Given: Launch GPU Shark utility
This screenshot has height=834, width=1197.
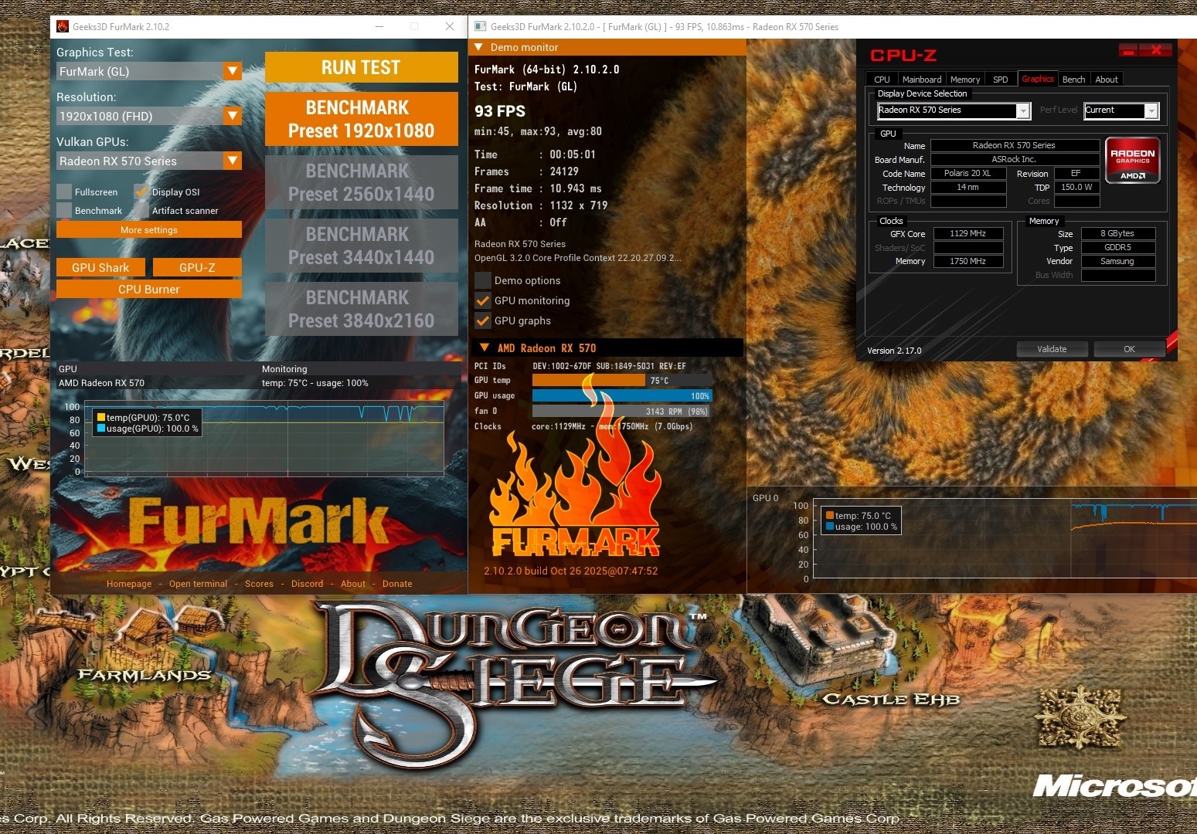Looking at the screenshot, I should point(100,267).
